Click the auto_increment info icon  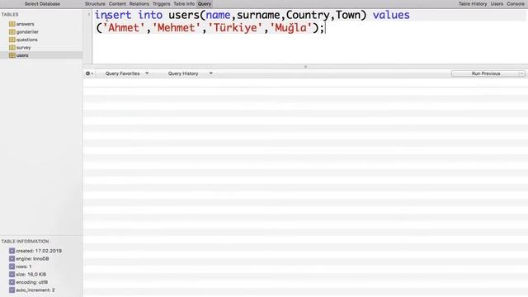[x=12, y=290]
